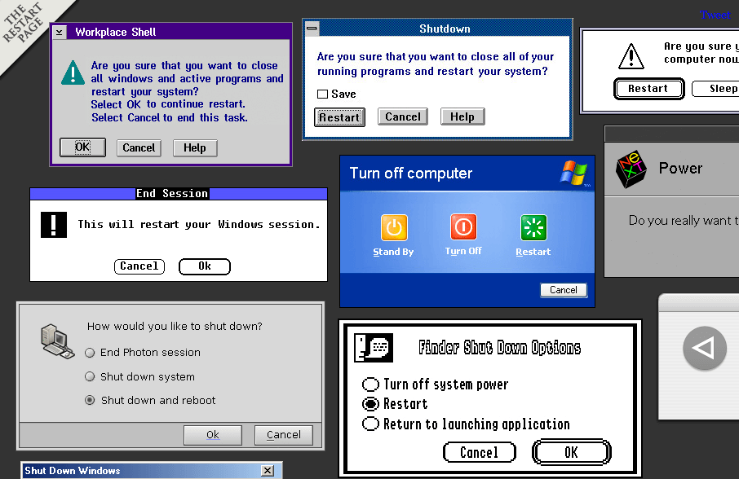The image size is (739, 479).
Task: Click "Select OK to continue restart." text
Action: (168, 104)
